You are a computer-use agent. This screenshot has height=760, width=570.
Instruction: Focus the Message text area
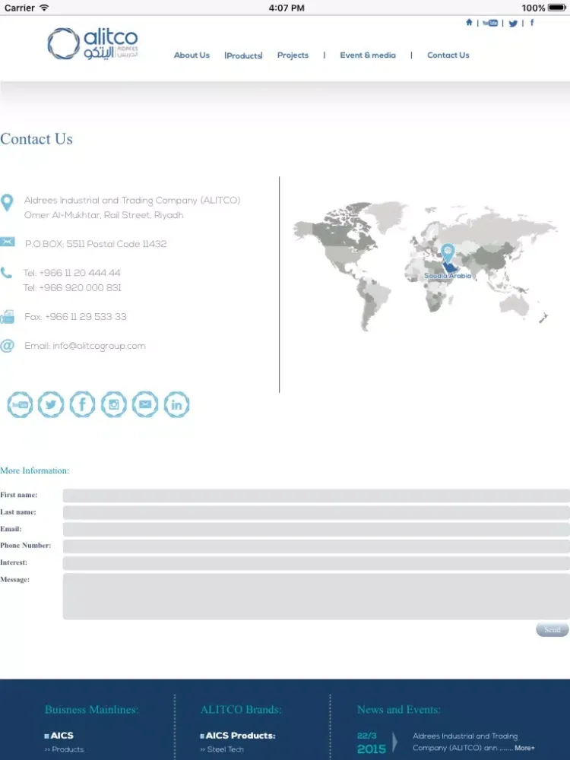316,596
